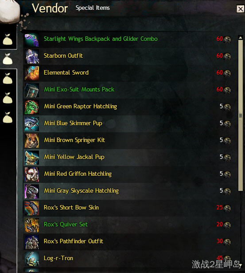The height and width of the screenshot is (273, 245).
Task: Close the Vendor window
Action: coord(241,9)
